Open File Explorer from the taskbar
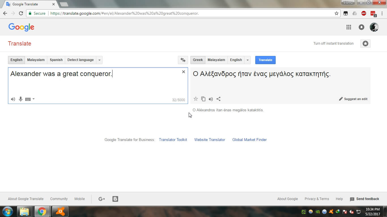 click(25, 211)
